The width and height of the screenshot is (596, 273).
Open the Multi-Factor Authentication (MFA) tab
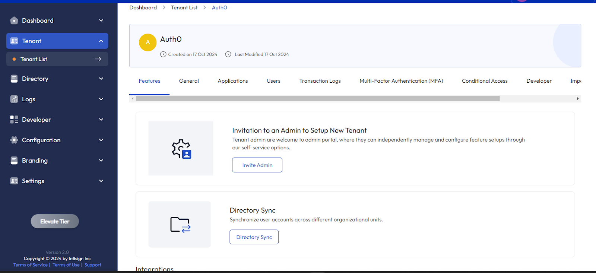coord(401,81)
